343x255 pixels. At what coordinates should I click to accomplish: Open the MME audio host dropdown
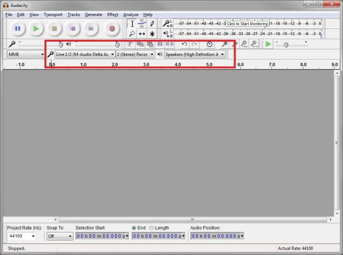(26, 54)
